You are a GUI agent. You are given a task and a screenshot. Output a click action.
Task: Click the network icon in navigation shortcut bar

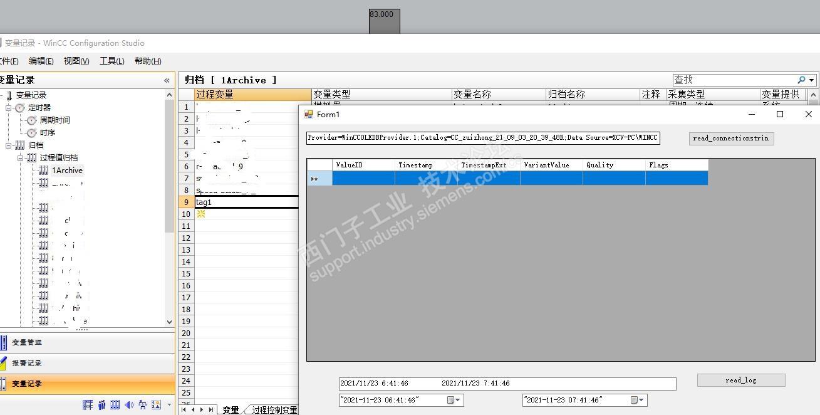click(x=143, y=405)
